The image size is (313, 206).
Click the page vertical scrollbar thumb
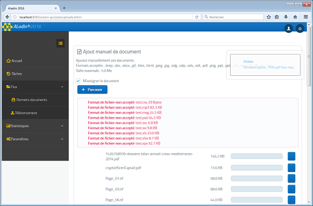coord(309,56)
